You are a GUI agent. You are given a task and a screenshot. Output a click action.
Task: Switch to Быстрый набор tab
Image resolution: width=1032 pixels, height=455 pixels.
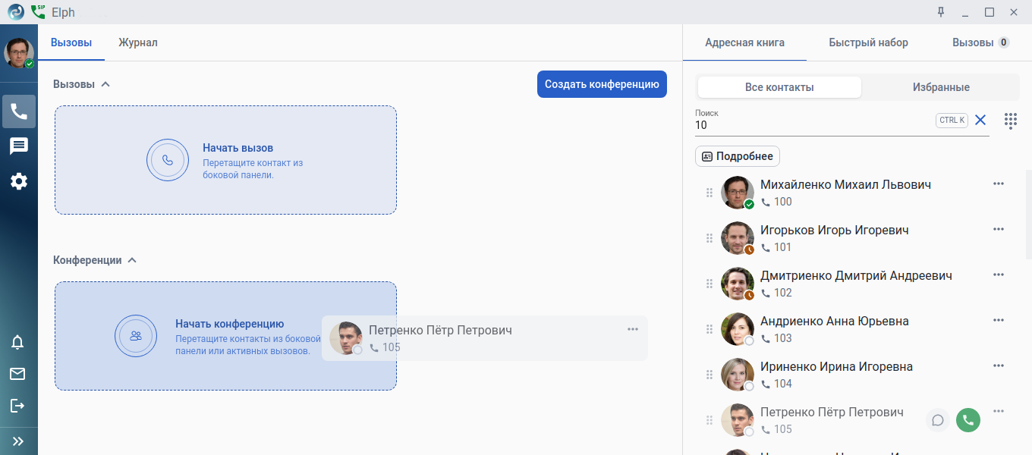pyautogui.click(x=868, y=42)
